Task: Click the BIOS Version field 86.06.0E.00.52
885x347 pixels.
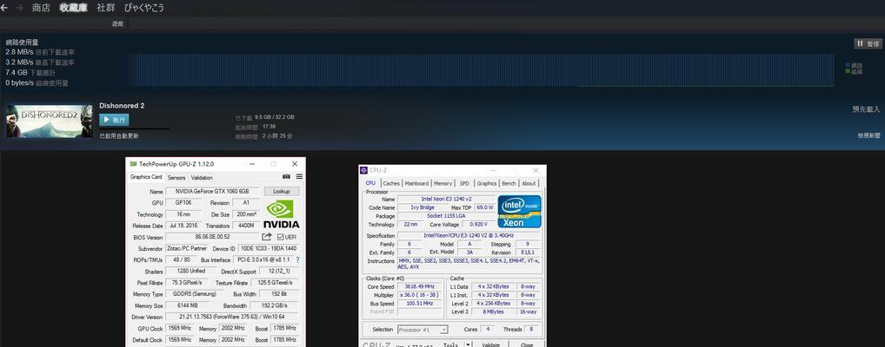Action: pos(212,237)
